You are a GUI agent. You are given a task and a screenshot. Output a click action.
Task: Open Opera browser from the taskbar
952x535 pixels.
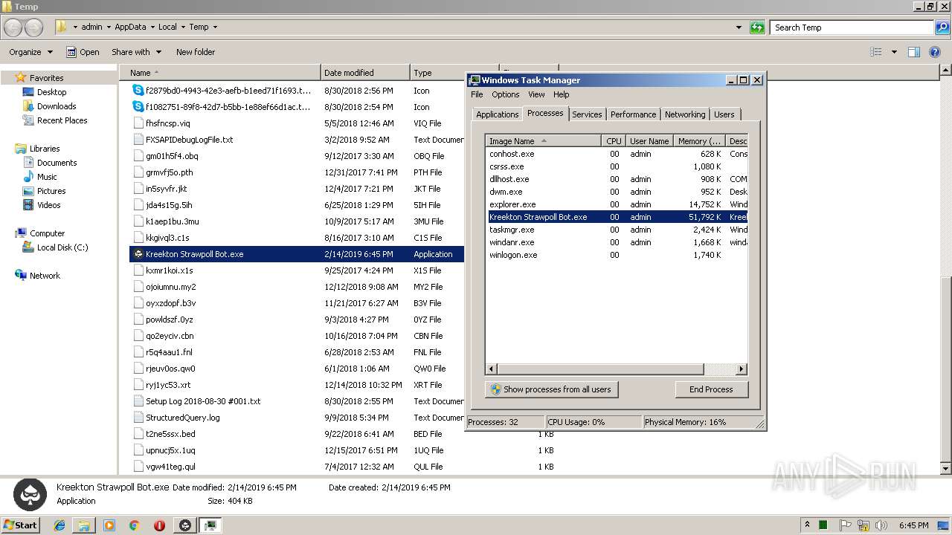(x=159, y=525)
